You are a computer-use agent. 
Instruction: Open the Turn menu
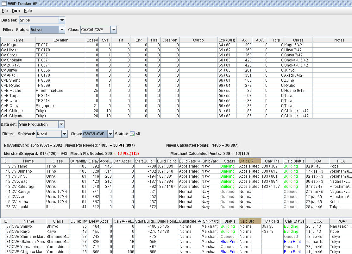coord(16,11)
